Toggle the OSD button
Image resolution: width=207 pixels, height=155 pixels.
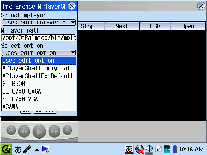[155, 26]
